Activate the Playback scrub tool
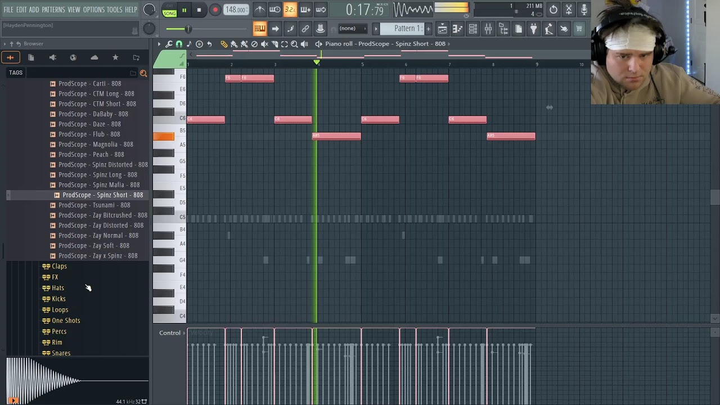This screenshot has width=720, height=405. (x=304, y=44)
